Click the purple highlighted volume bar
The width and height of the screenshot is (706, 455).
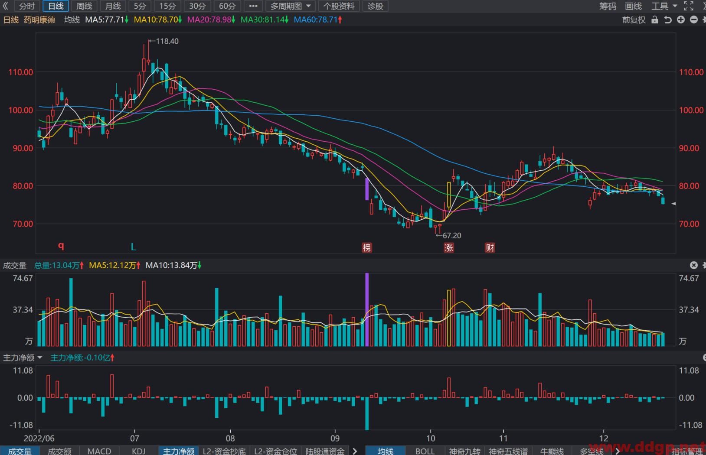click(367, 309)
